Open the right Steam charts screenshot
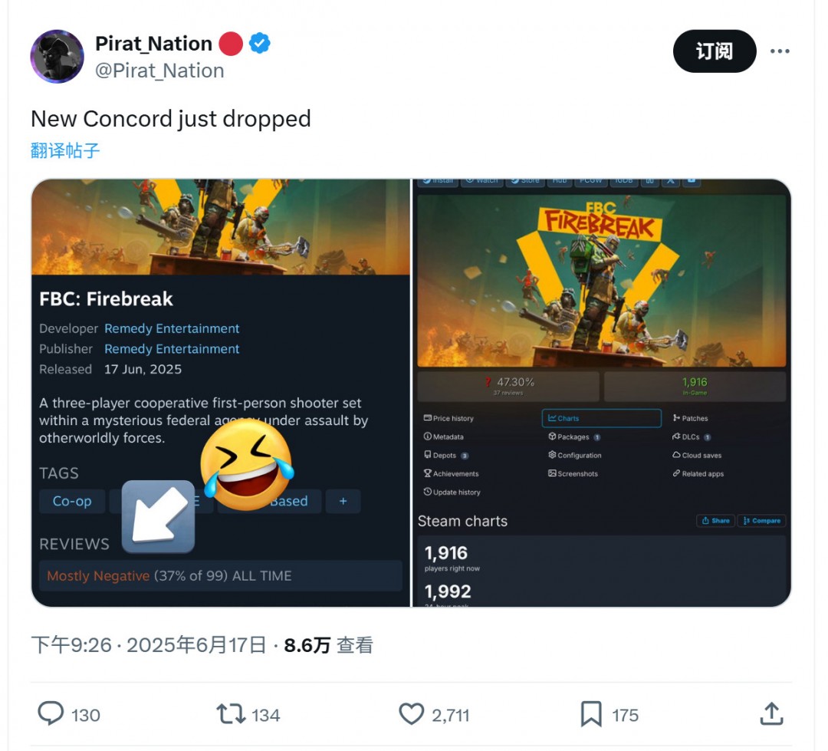 pos(602,393)
